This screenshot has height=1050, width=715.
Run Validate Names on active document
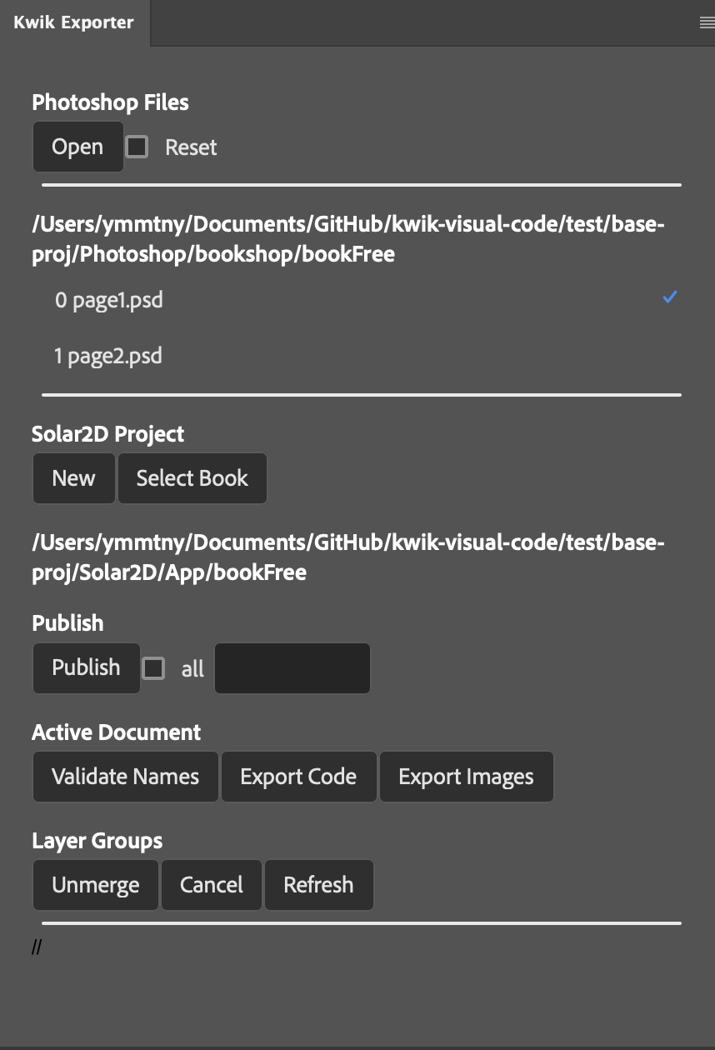pyautogui.click(x=125, y=777)
